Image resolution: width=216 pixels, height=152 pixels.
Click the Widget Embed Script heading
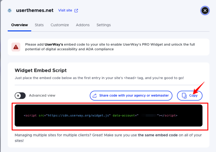40,70
